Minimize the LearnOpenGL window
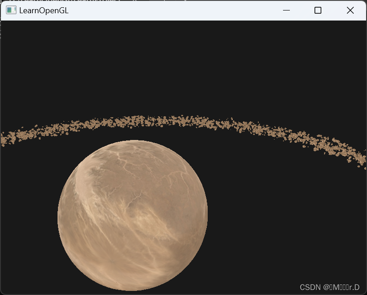 pos(286,10)
